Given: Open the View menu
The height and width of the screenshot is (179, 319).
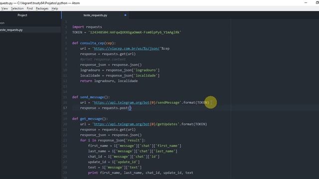Looking at the screenshot, I should pos(4,8).
